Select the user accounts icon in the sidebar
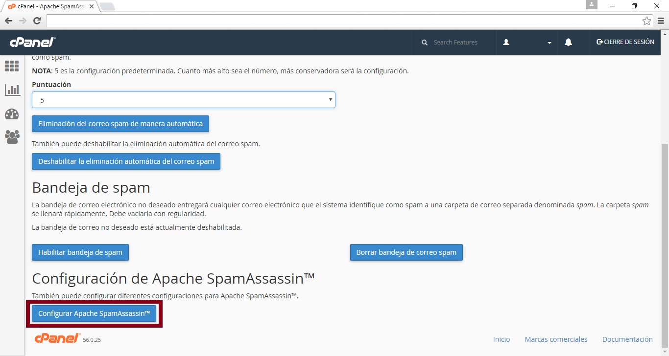Image resolution: width=669 pixels, height=356 pixels. click(x=12, y=137)
